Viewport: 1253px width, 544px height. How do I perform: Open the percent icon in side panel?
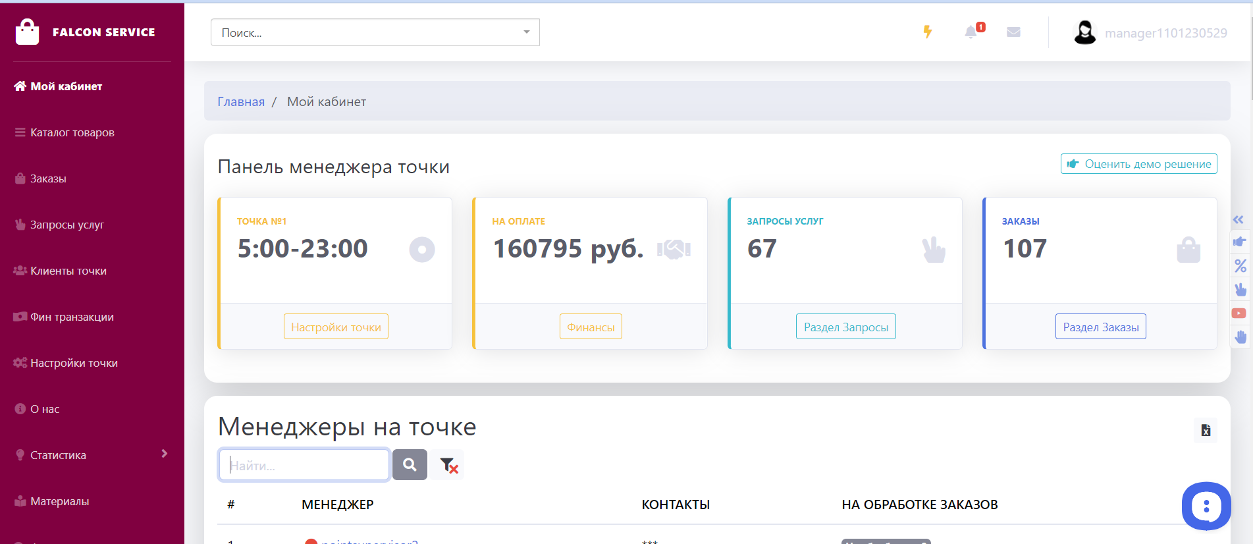pyautogui.click(x=1240, y=265)
